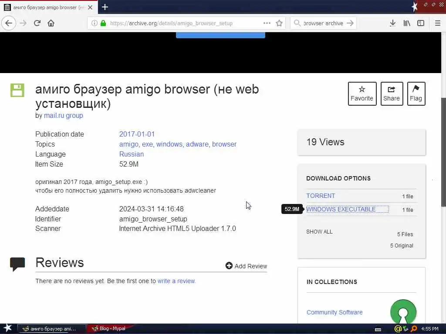Screen dimensions: 446x334
Task: Click the keyboard tray icon
Action: click(x=378, y=329)
